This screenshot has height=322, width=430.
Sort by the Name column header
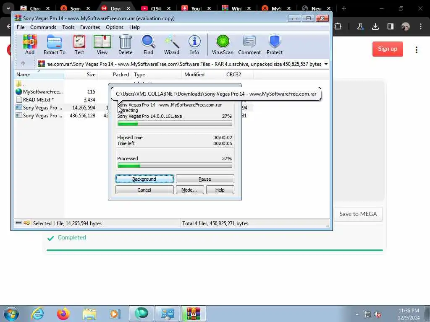[x=39, y=75]
